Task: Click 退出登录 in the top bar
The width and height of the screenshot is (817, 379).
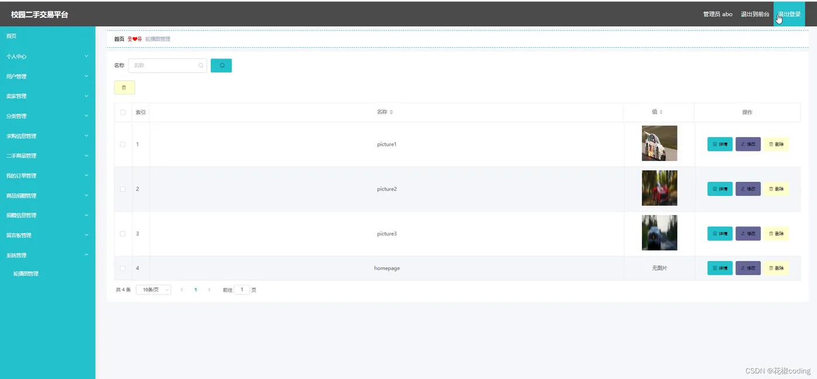Action: [789, 14]
